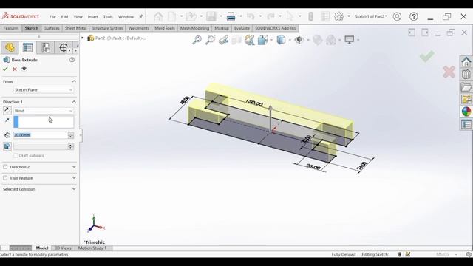This screenshot has height=266, width=473.
Task: Open the Dynamic Annotation Views icon
Action: coord(250,40)
